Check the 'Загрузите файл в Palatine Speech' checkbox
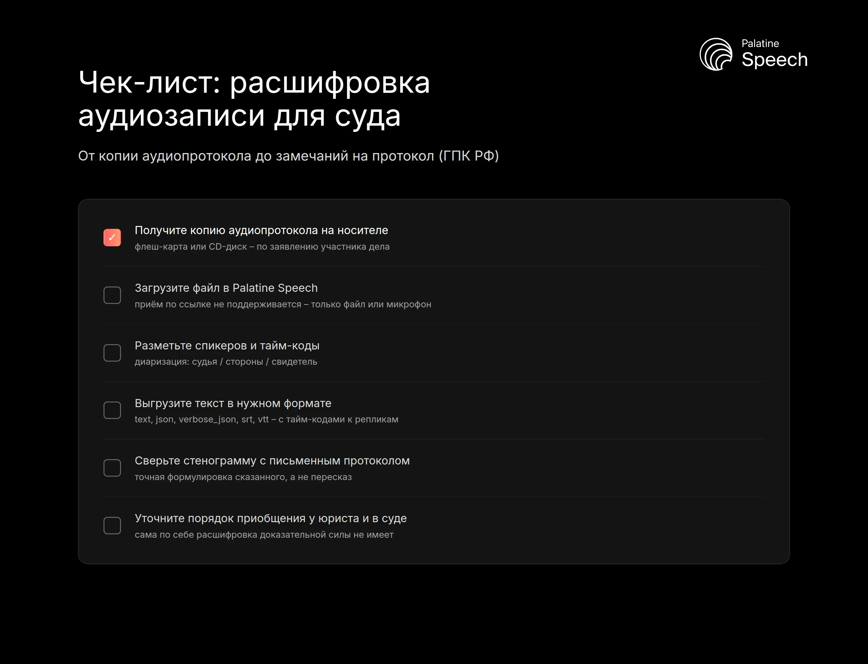 click(x=112, y=295)
